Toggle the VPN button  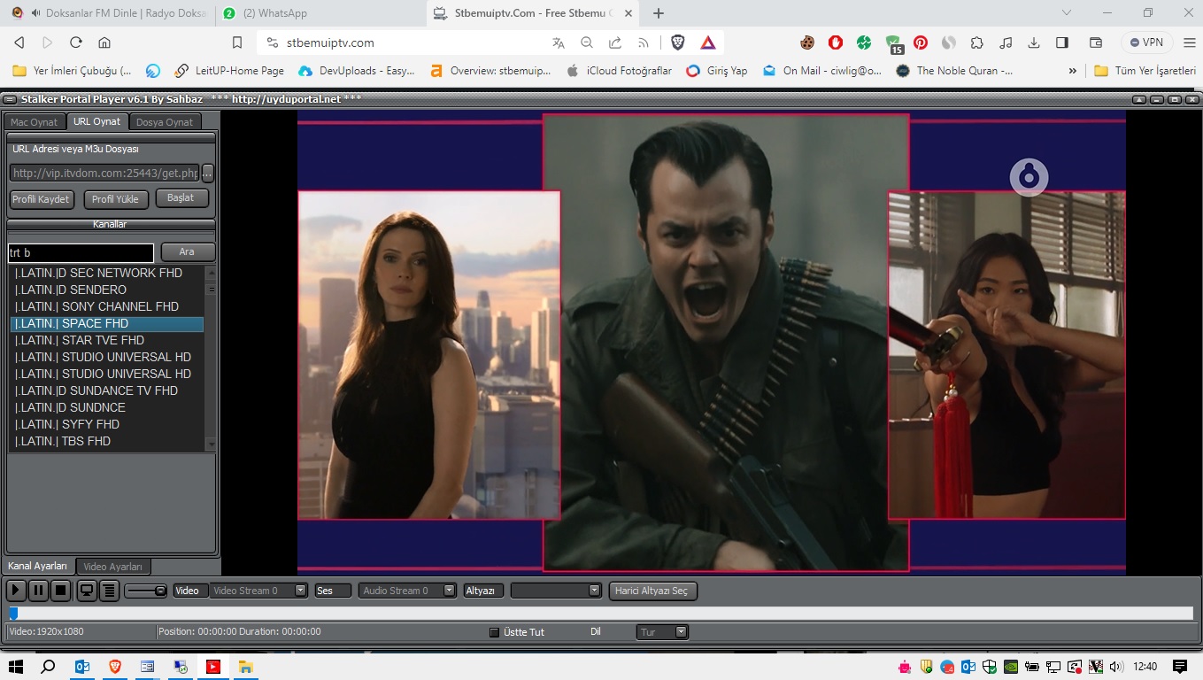[1146, 42]
